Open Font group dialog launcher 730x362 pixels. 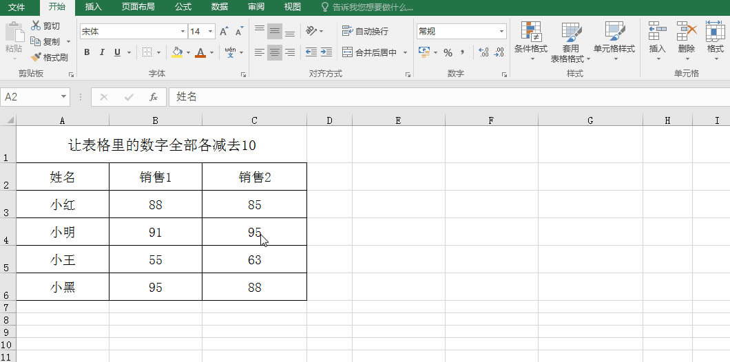tap(243, 74)
